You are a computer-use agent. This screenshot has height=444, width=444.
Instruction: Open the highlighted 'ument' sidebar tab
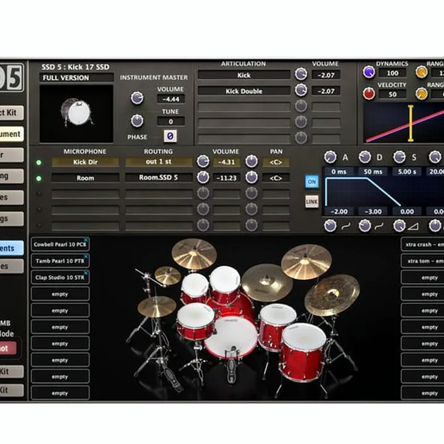pos(11,134)
